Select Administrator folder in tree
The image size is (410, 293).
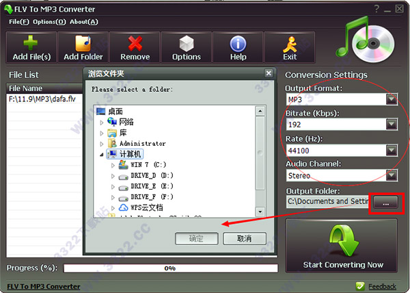[143, 144]
